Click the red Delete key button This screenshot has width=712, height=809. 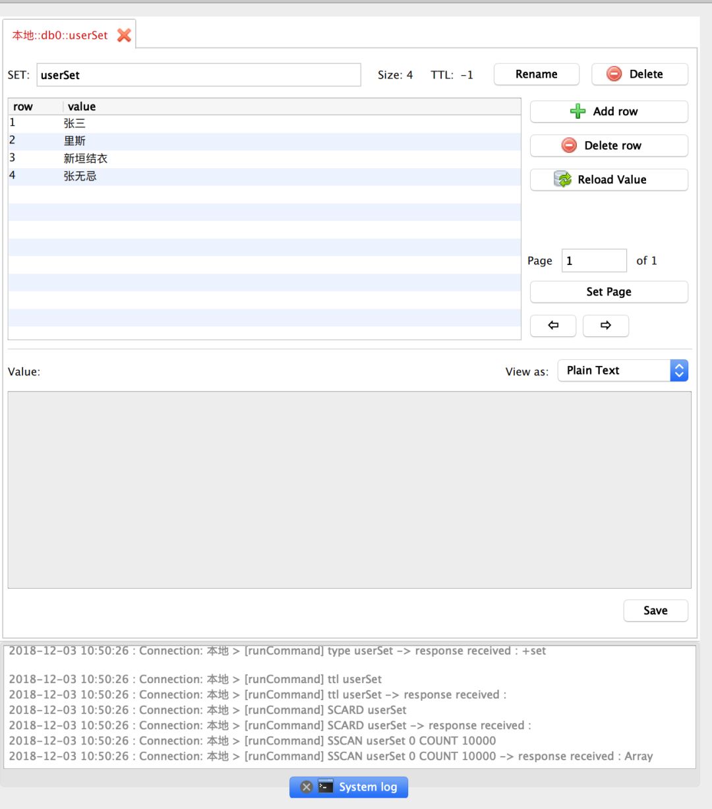[x=639, y=75]
